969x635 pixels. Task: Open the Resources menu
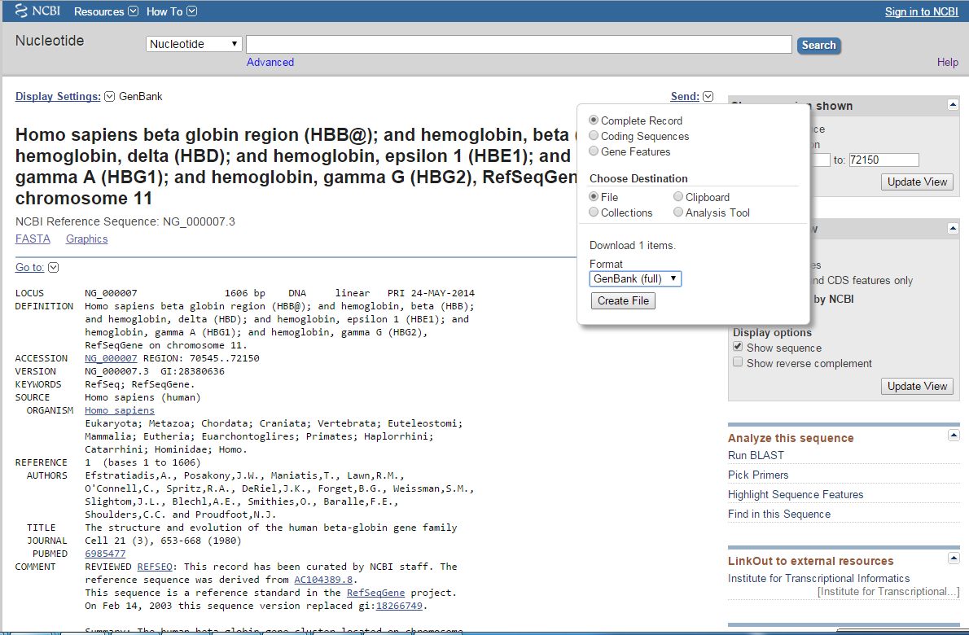point(106,11)
